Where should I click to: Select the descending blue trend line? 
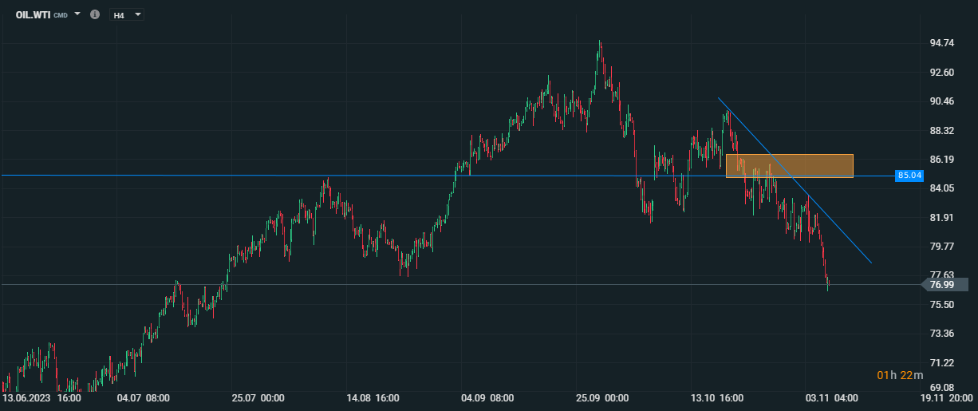click(x=794, y=180)
